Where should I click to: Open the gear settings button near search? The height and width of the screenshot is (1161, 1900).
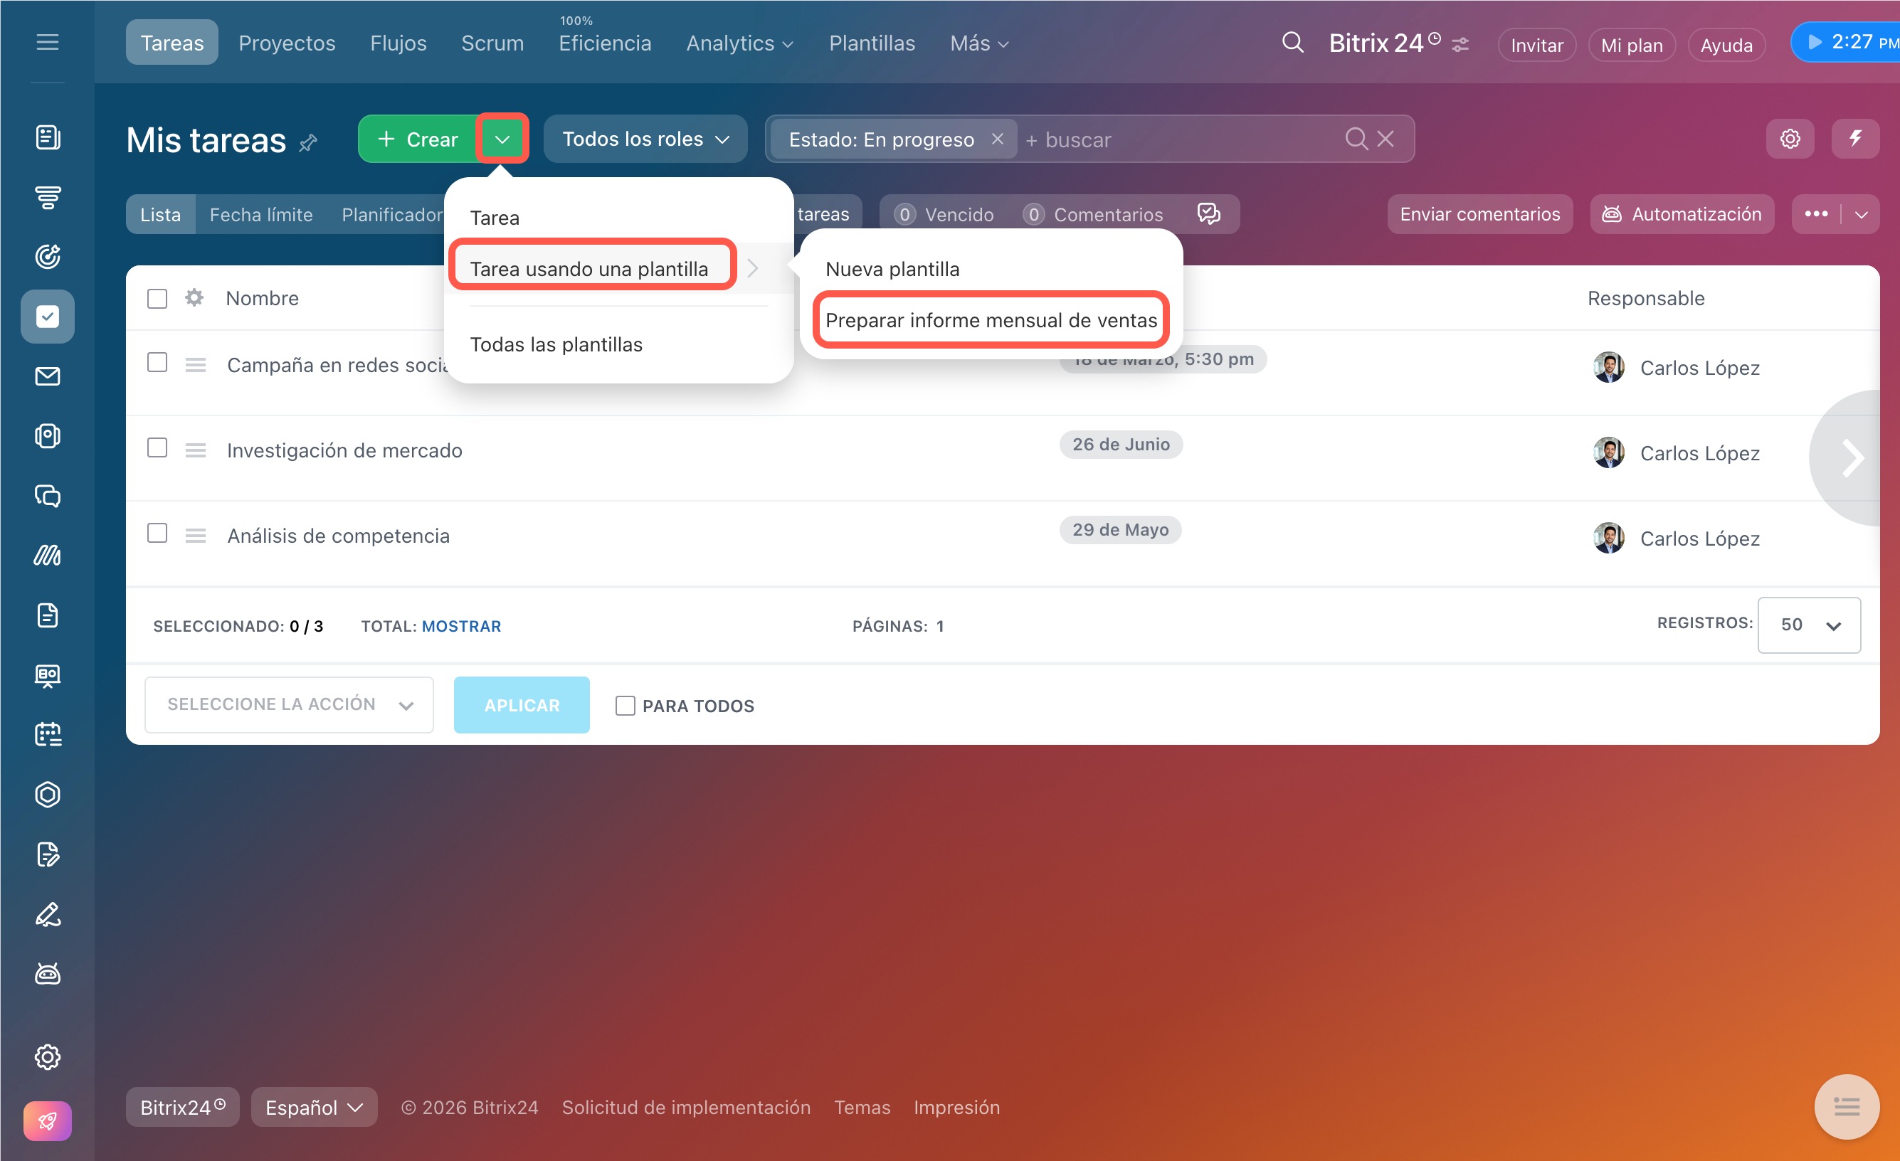click(1789, 139)
